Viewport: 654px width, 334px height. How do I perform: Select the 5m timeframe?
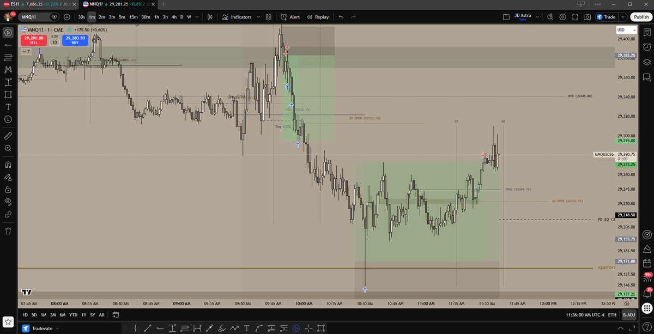[122, 17]
